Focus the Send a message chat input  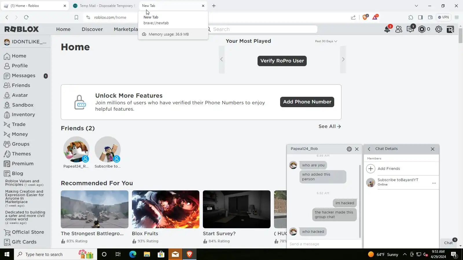324,244
